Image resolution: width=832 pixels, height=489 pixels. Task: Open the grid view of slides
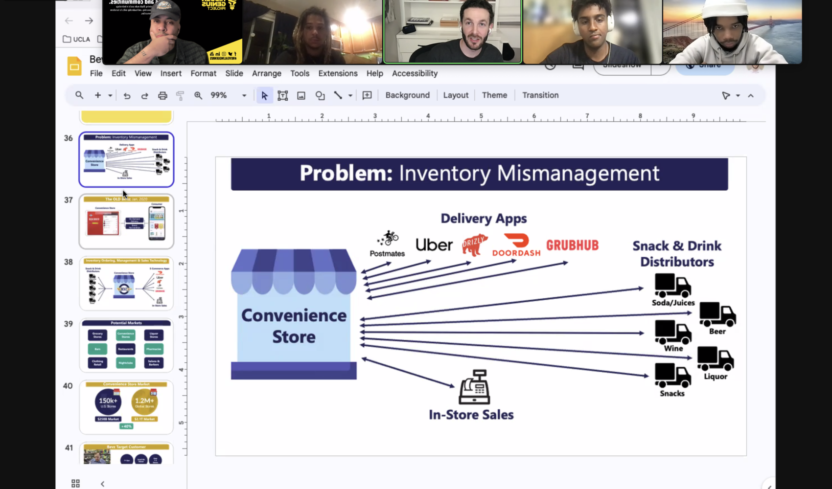(x=75, y=483)
